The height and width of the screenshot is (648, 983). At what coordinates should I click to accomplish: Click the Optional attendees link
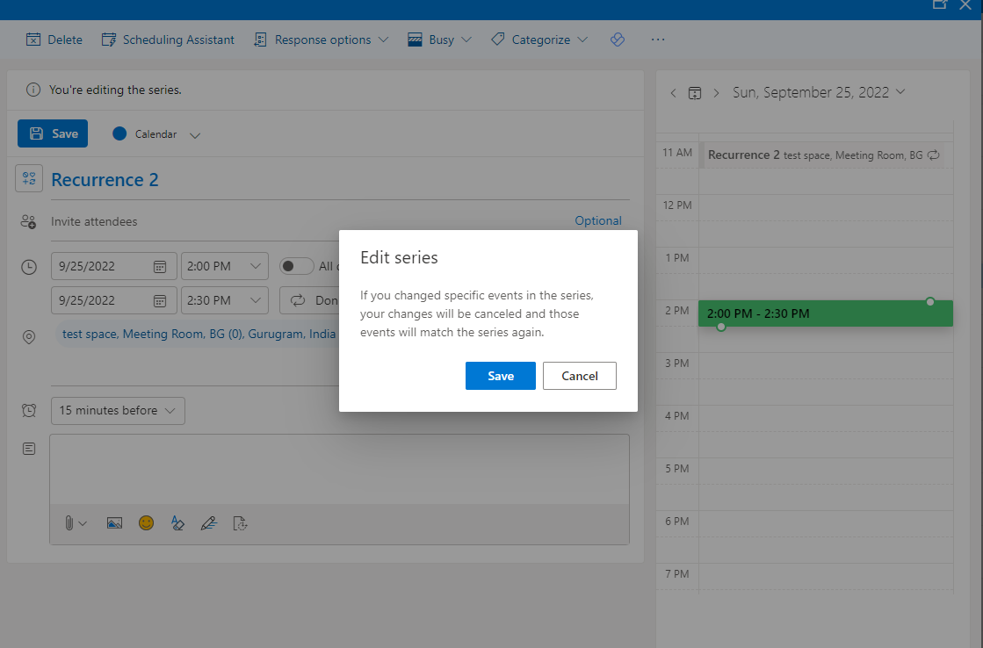click(x=598, y=220)
